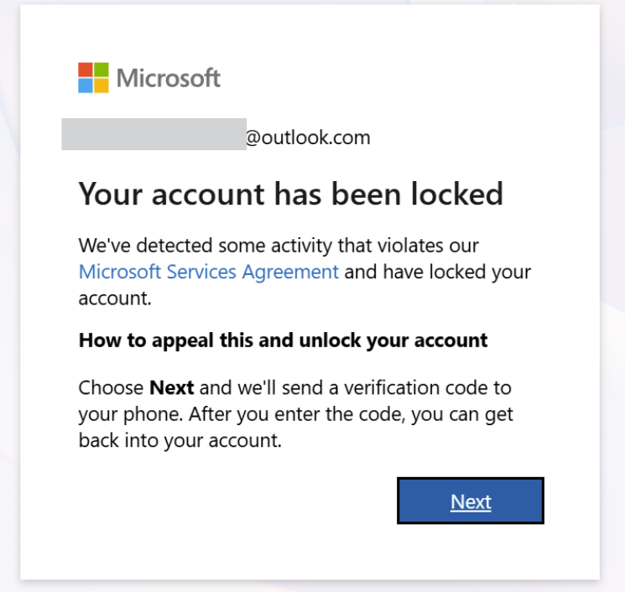
Task: Open the Microsoft Services Agreement link
Action: pos(209,272)
